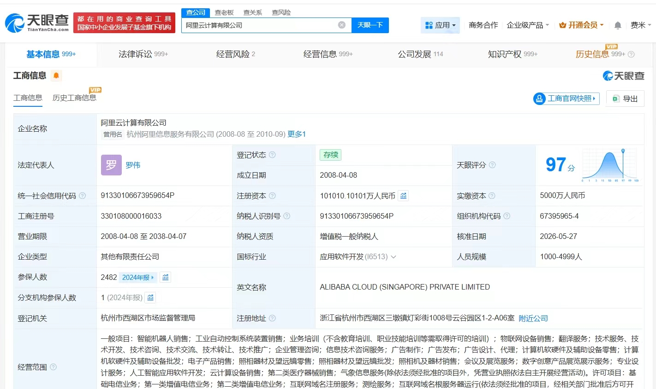Switch to the 法律诉讼 tab
Screen dimensions: 656x389
pyautogui.click(x=143, y=54)
